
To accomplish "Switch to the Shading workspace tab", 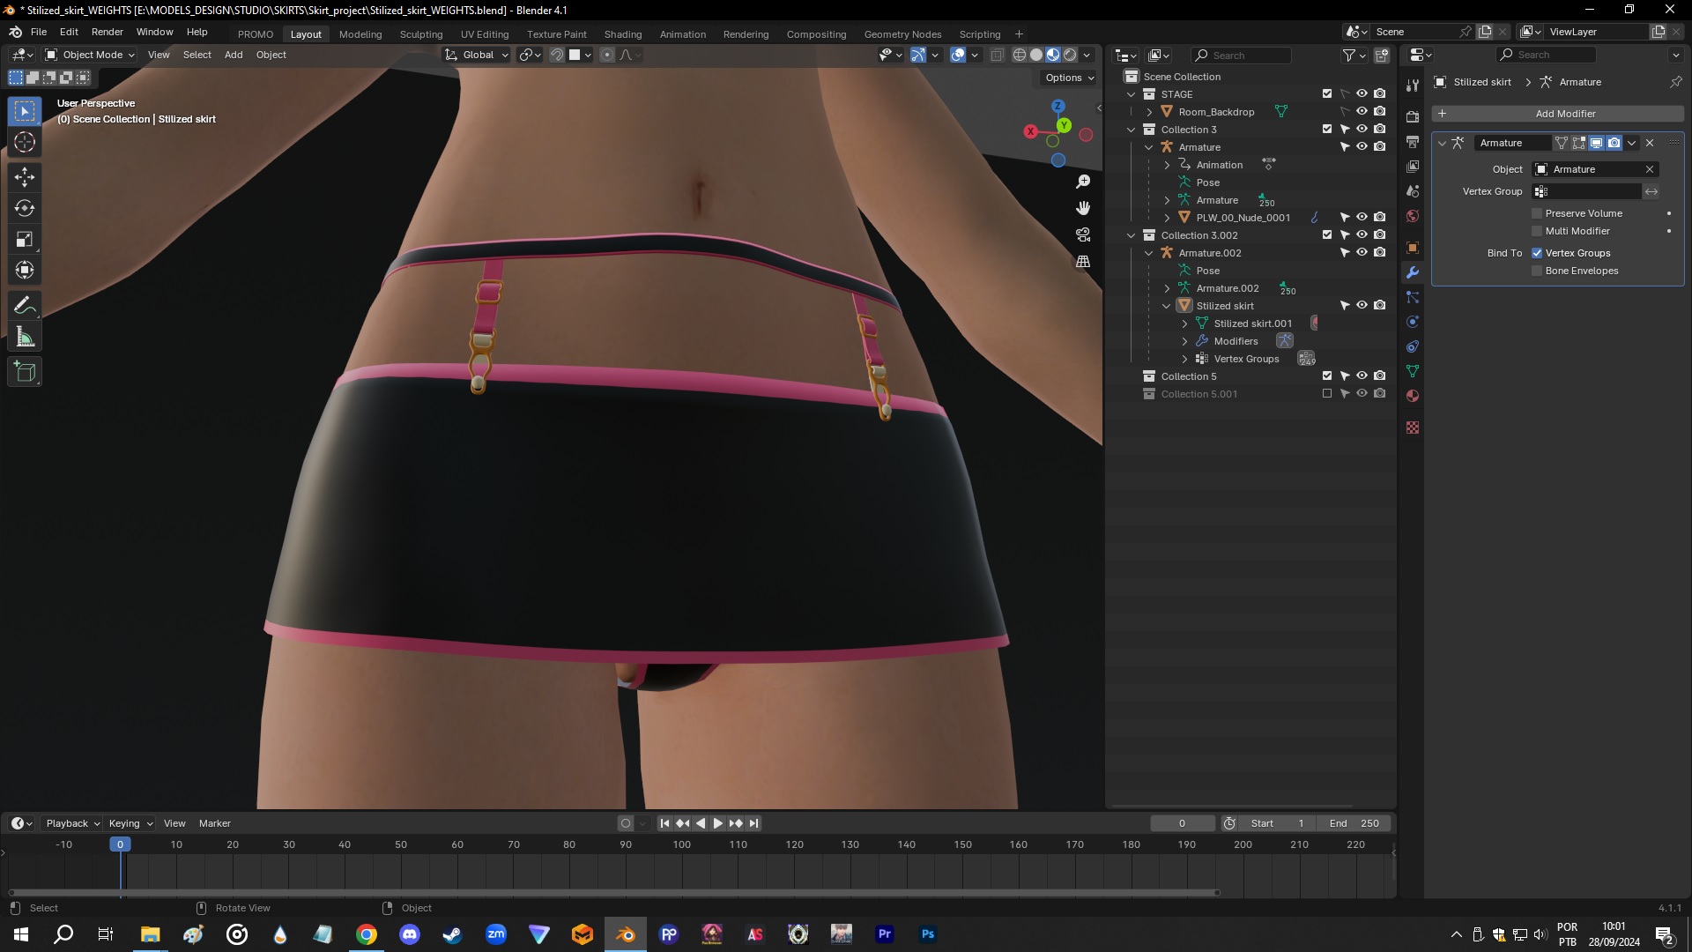I will [623, 33].
